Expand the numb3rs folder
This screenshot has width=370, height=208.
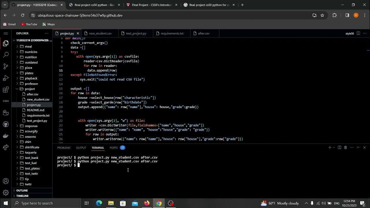pyautogui.click(x=32, y=52)
